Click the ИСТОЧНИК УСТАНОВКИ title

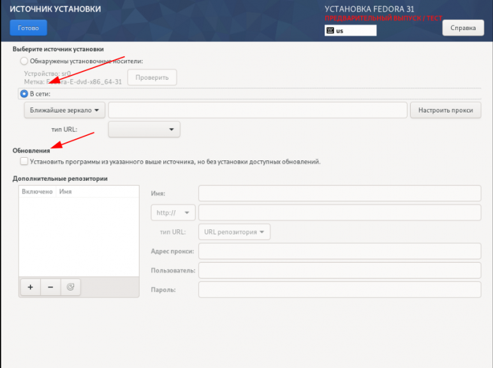point(55,9)
